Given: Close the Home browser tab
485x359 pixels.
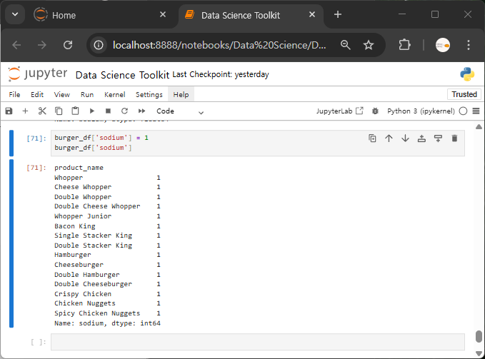Looking at the screenshot, I should 163,14.
